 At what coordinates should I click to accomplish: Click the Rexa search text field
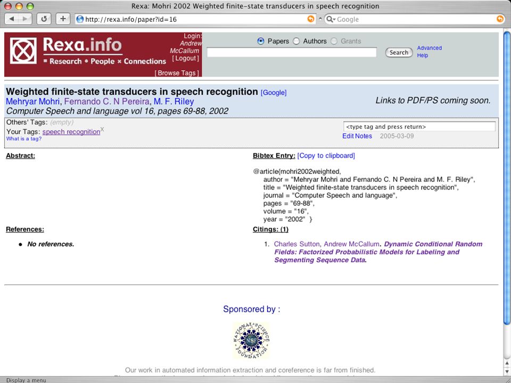click(292, 53)
